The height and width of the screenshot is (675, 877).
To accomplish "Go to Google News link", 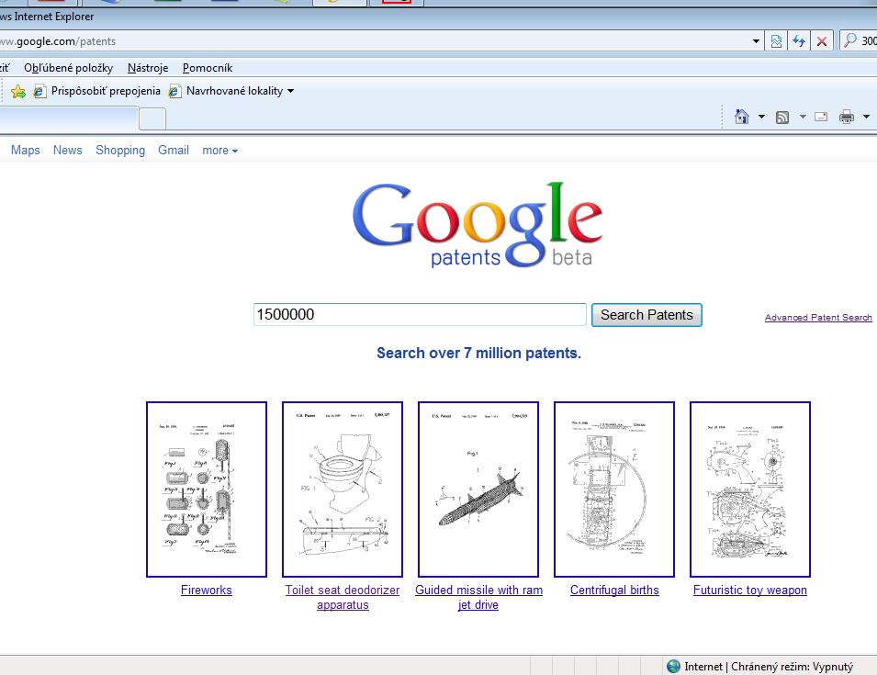I will click(x=68, y=150).
